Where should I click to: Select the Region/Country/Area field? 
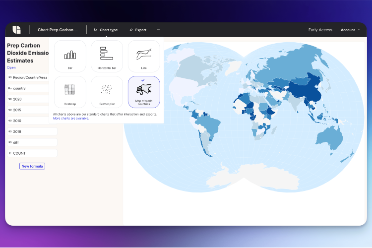(x=28, y=77)
